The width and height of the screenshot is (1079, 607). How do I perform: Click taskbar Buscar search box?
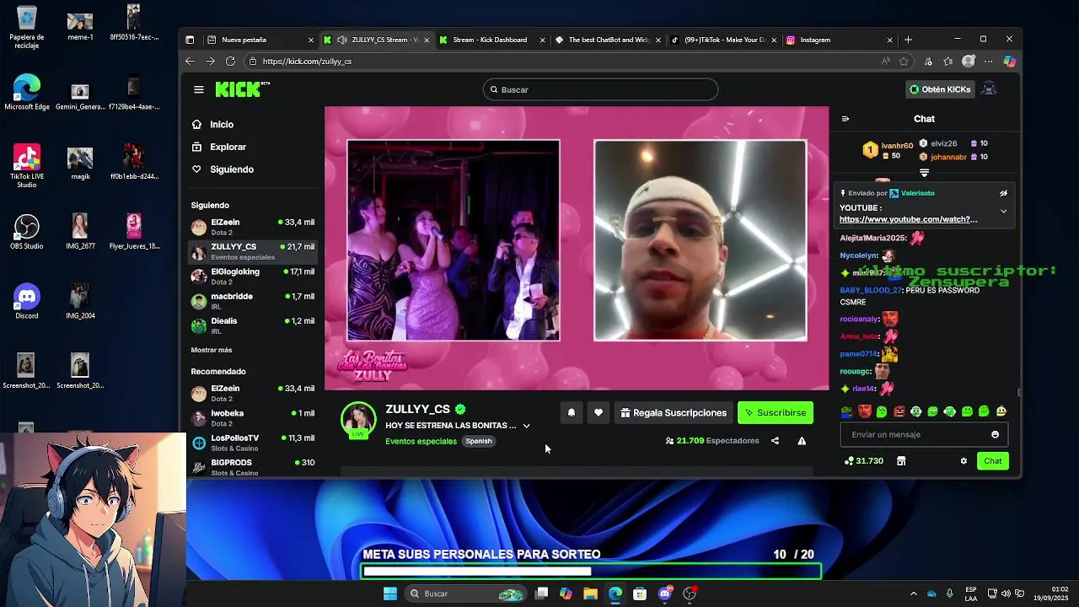[464, 594]
